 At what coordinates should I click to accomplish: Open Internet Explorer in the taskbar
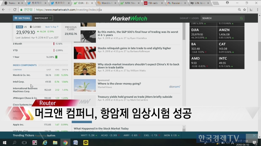[x=45, y=143]
